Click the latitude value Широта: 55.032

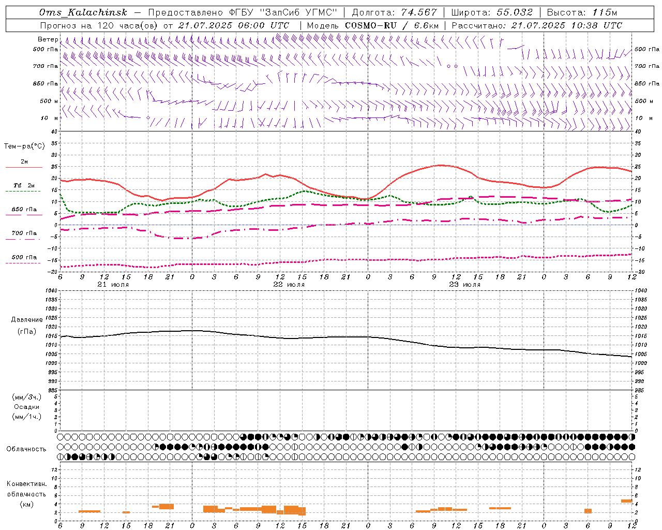point(492,12)
